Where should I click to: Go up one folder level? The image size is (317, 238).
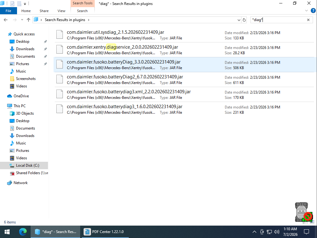click(28, 20)
